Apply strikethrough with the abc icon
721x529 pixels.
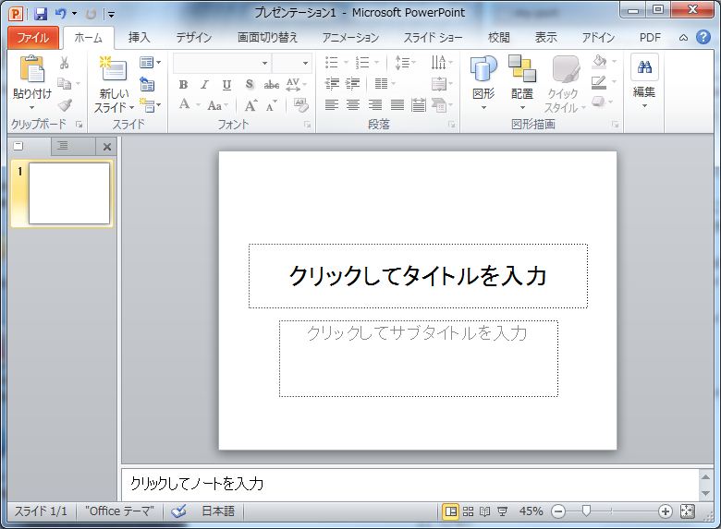pyautogui.click(x=271, y=85)
